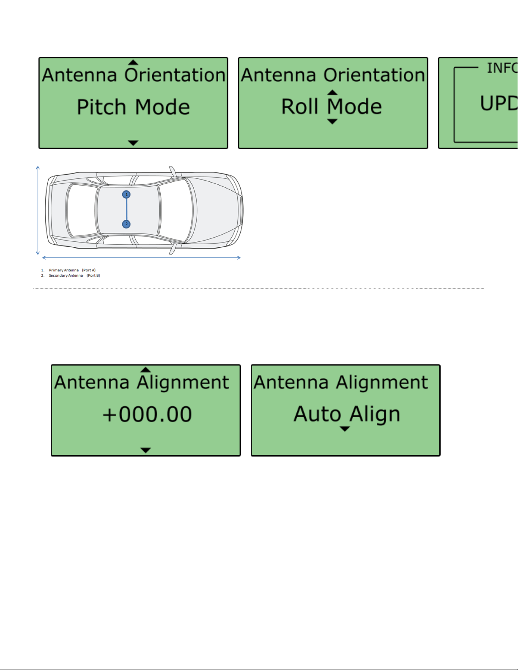
Task: Click the Antenna Alignment title on Auto Align screen
Action: pyautogui.click(x=341, y=383)
